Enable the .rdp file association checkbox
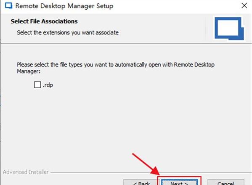The height and width of the screenshot is (185, 252). click(37, 85)
